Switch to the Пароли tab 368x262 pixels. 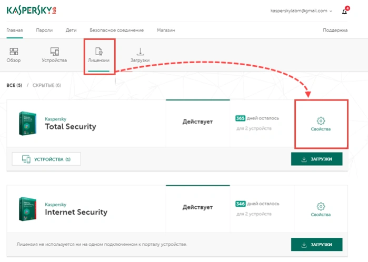click(44, 31)
